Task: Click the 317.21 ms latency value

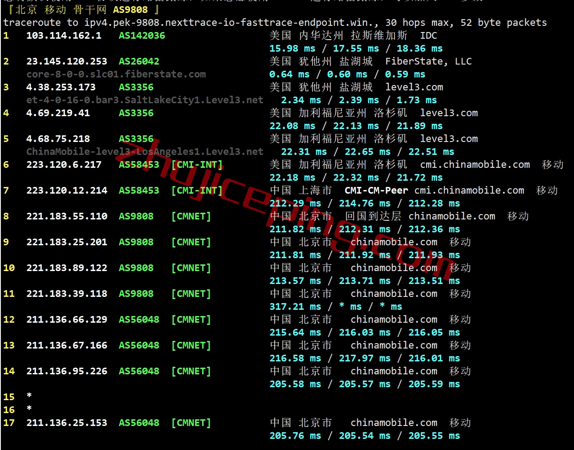Action: coord(295,307)
